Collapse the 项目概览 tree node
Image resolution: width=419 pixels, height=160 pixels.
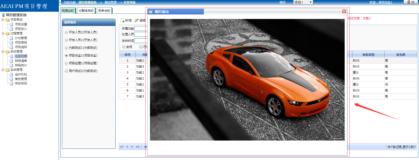pyautogui.click(x=3, y=20)
